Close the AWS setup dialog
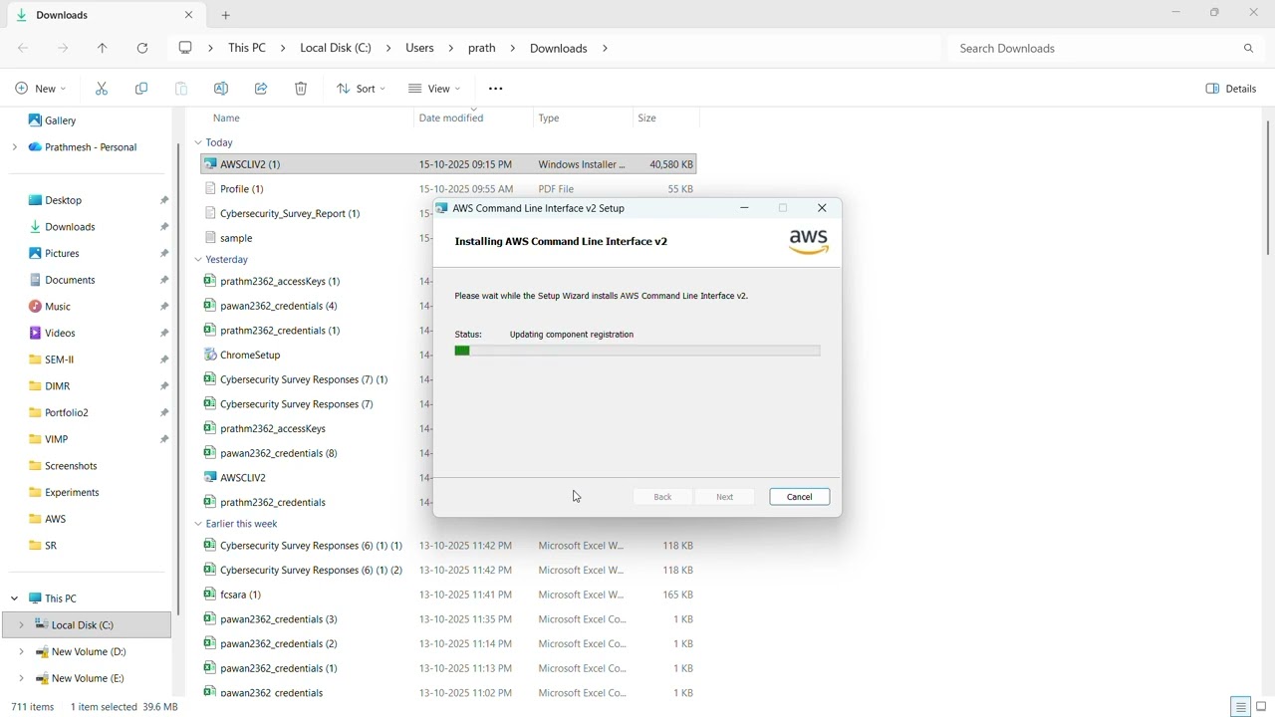Screen dimensions: 1275x717 [822, 208]
